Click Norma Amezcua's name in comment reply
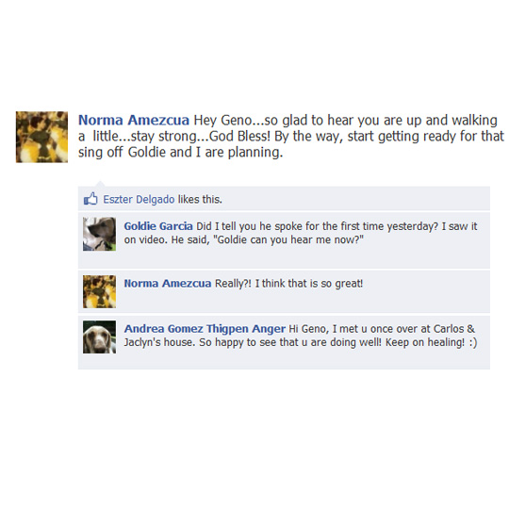 tap(168, 284)
